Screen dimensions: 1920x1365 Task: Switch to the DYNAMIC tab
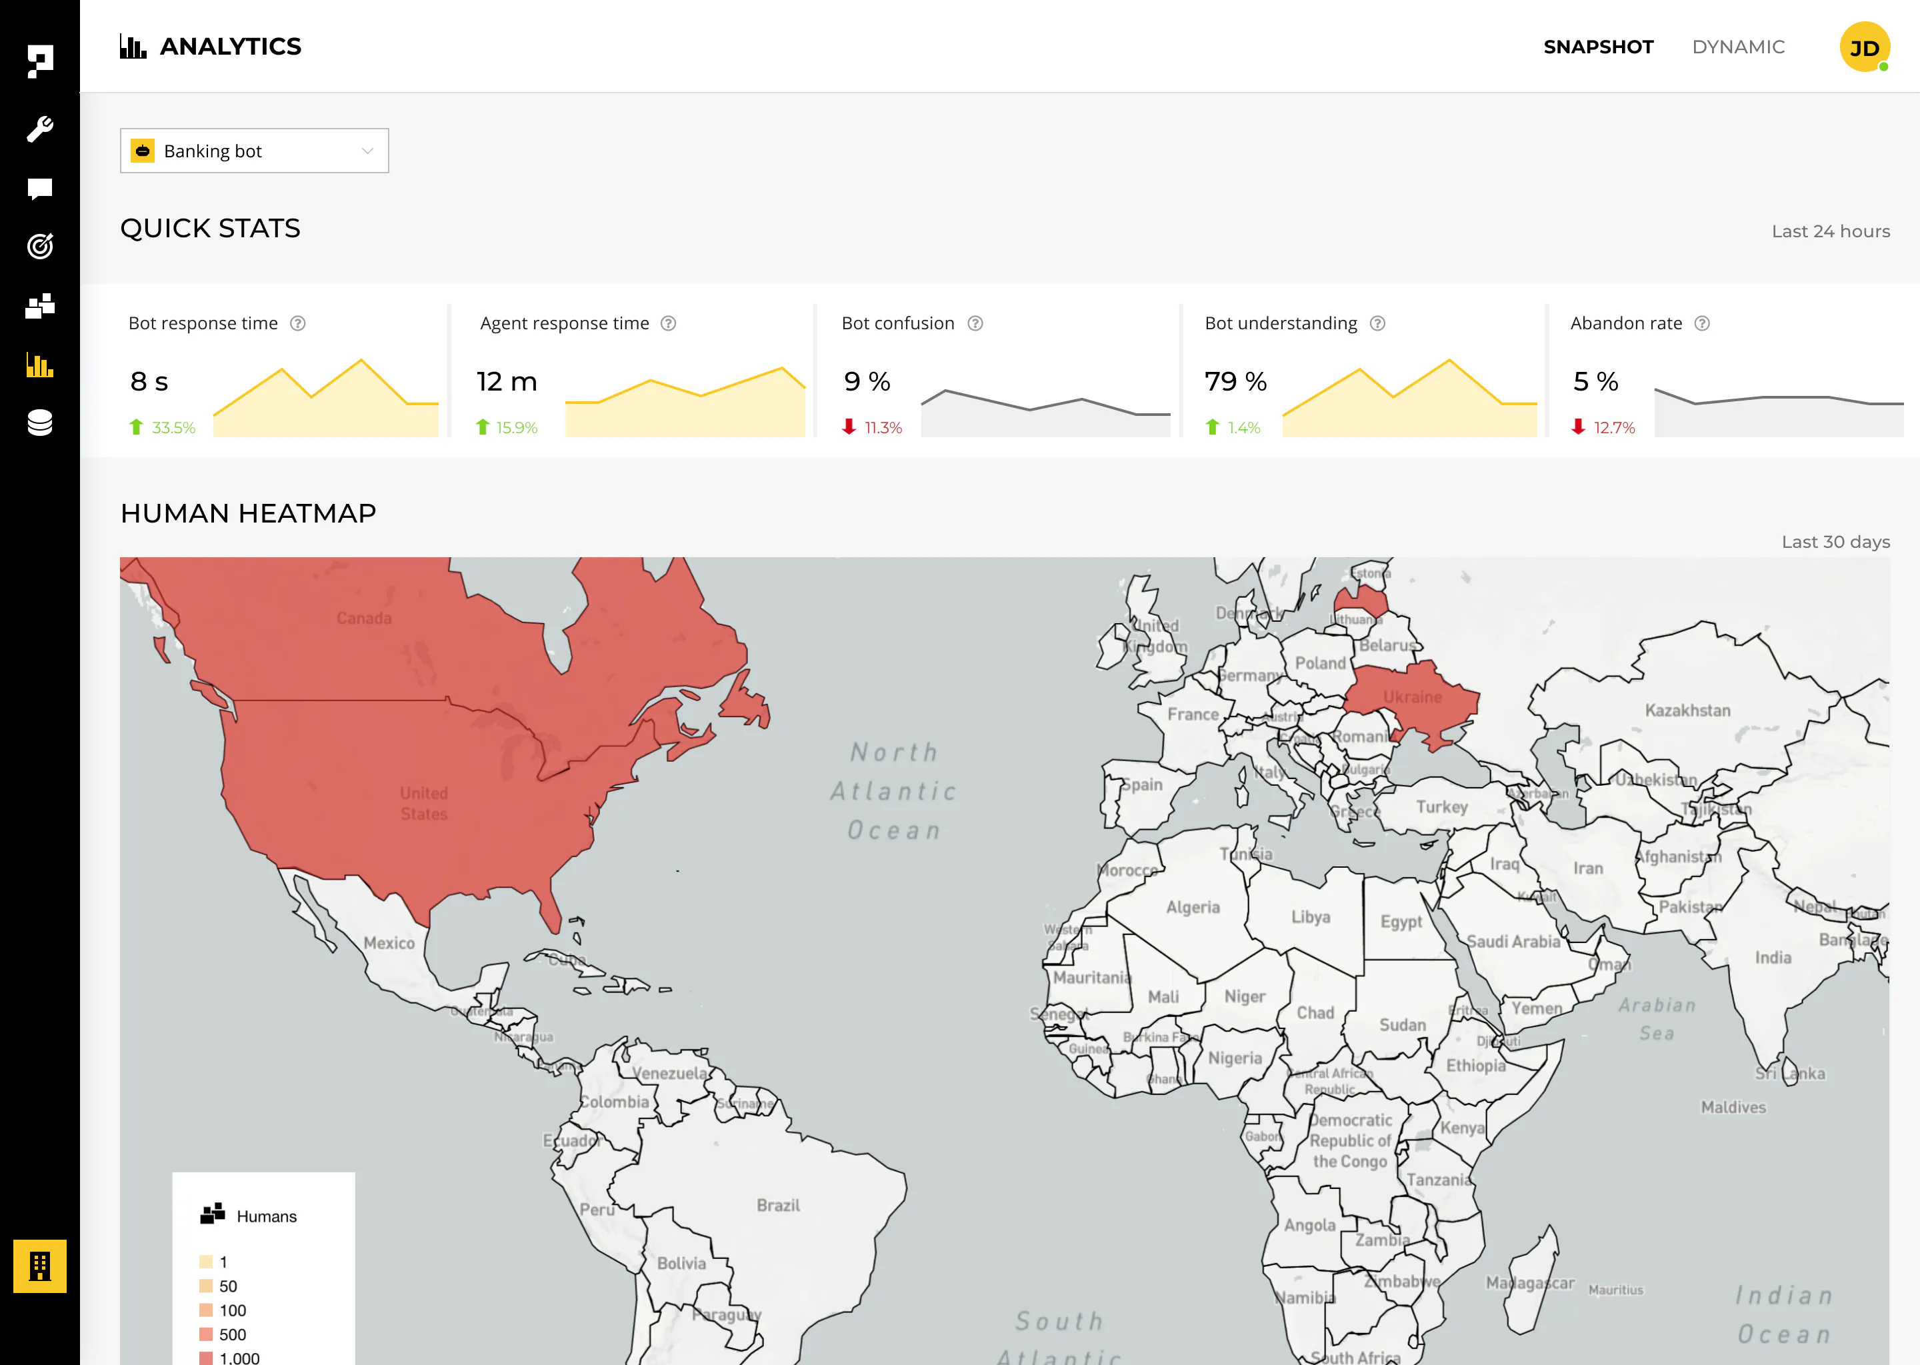[x=1739, y=47]
